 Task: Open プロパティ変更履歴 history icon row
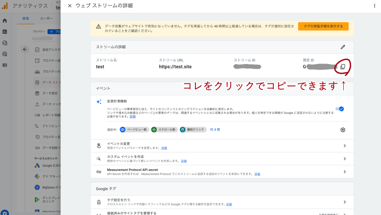(x=48, y=137)
